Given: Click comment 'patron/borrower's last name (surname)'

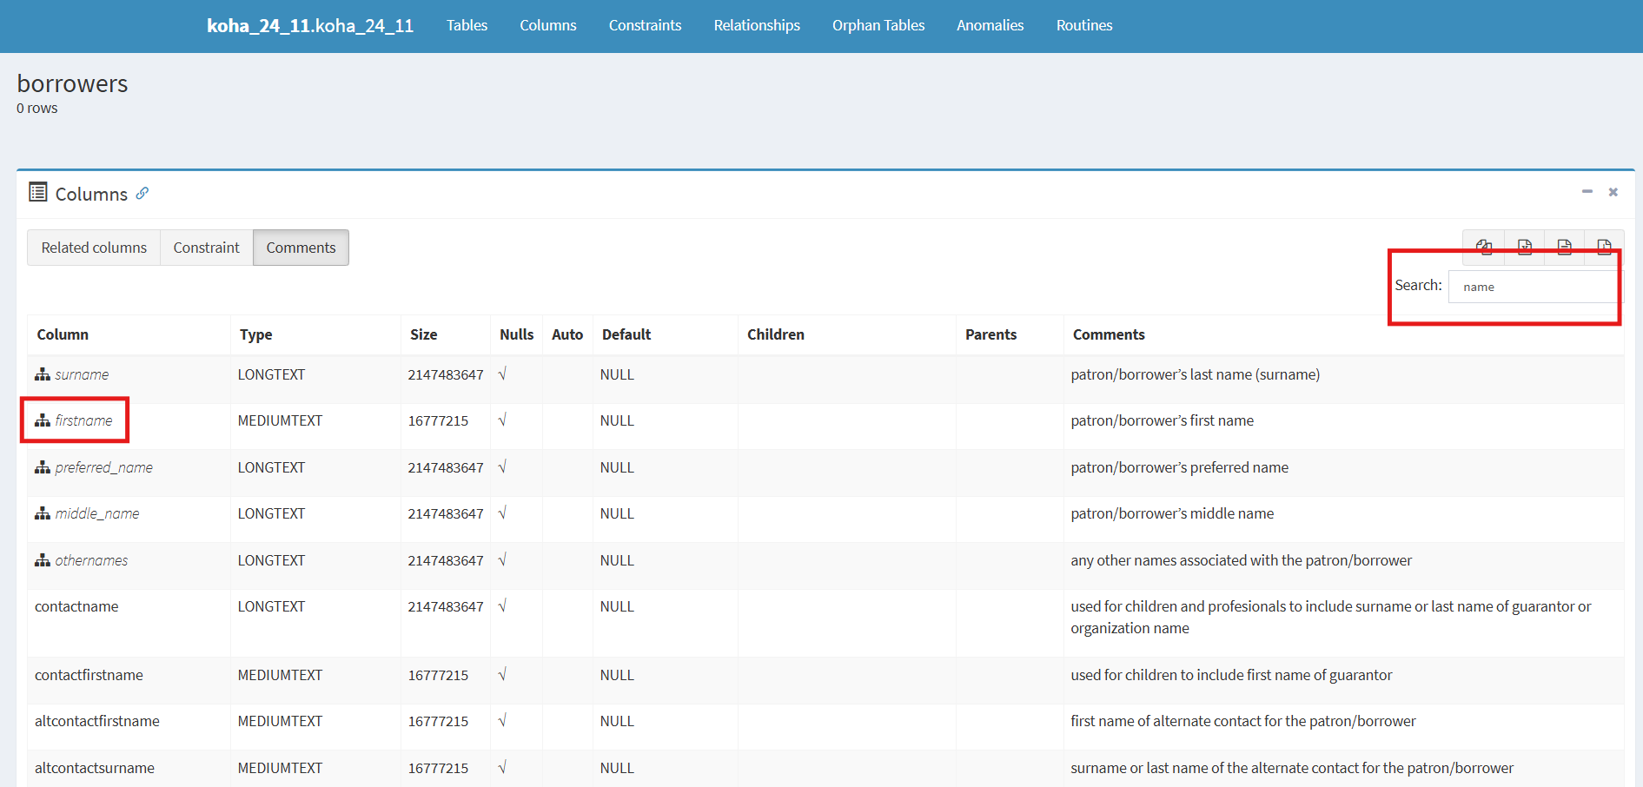Looking at the screenshot, I should 1195,374.
